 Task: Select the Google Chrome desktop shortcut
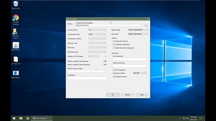click(16, 20)
